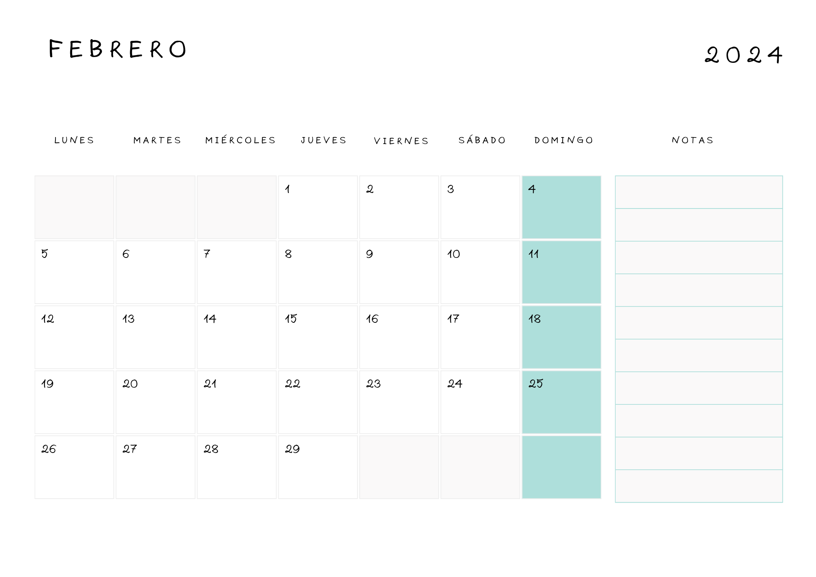Click the LUNES column header

click(74, 140)
